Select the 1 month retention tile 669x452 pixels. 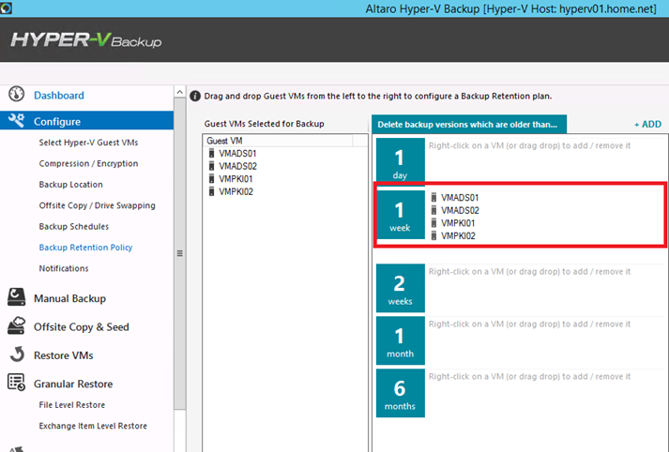click(x=401, y=340)
